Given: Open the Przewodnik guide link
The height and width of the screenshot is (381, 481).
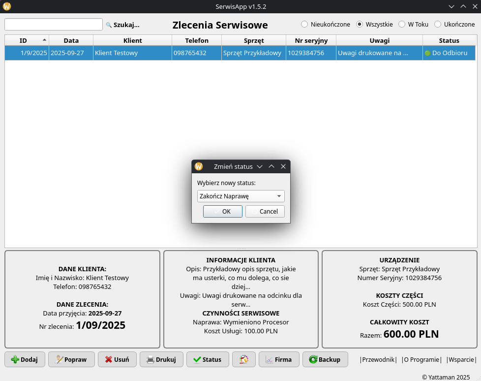Looking at the screenshot, I should coord(378,359).
